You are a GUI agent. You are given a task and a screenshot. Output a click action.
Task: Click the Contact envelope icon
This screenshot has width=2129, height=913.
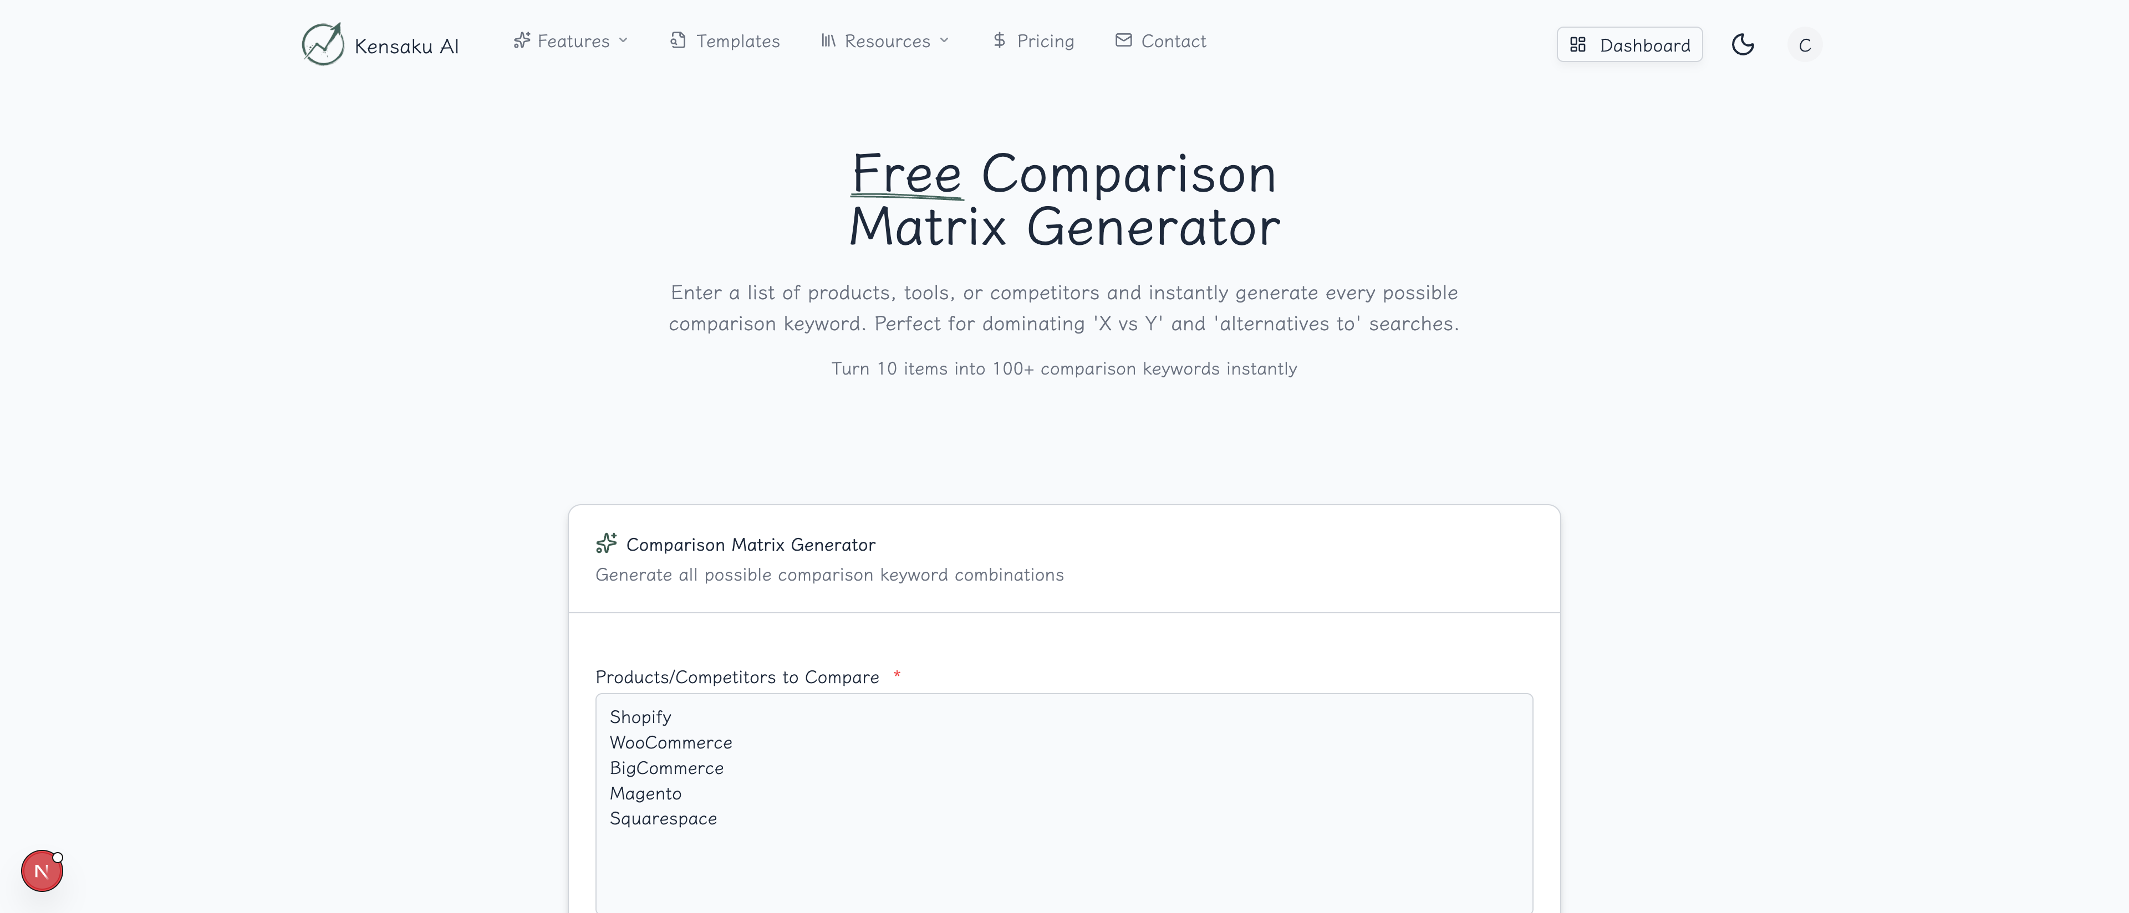[x=1123, y=40]
